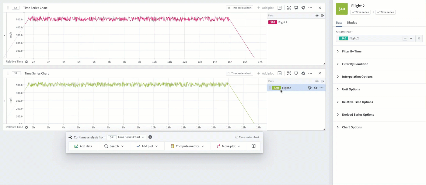Click pink $AG Flight 1 color tag
Image resolution: width=426 pixels, height=185 pixels.
tap(273, 22)
